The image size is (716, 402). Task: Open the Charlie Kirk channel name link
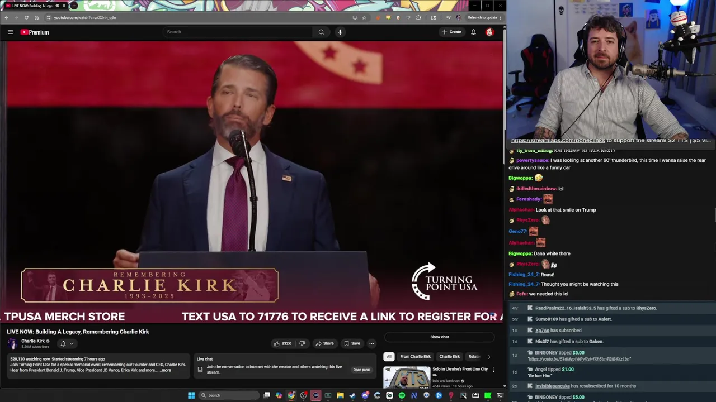(x=33, y=341)
